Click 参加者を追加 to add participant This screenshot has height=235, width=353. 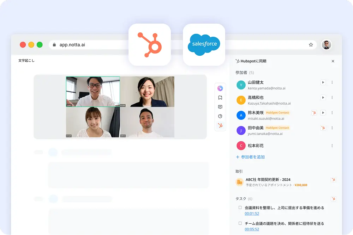pyautogui.click(x=250, y=157)
